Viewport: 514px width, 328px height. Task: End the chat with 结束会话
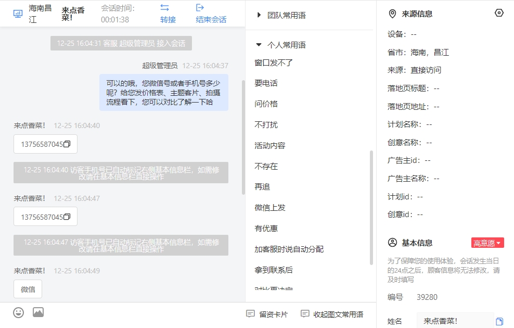point(211,14)
